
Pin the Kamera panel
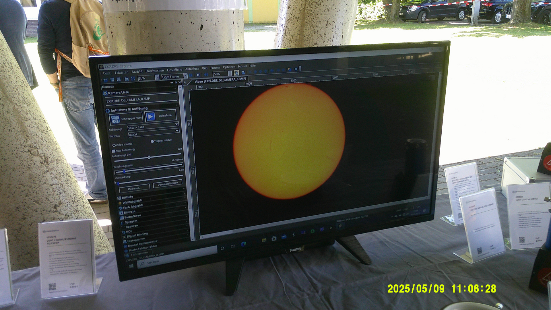pos(176,83)
